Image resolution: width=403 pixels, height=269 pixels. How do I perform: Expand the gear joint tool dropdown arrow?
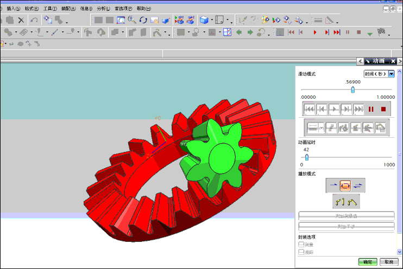tap(16, 32)
